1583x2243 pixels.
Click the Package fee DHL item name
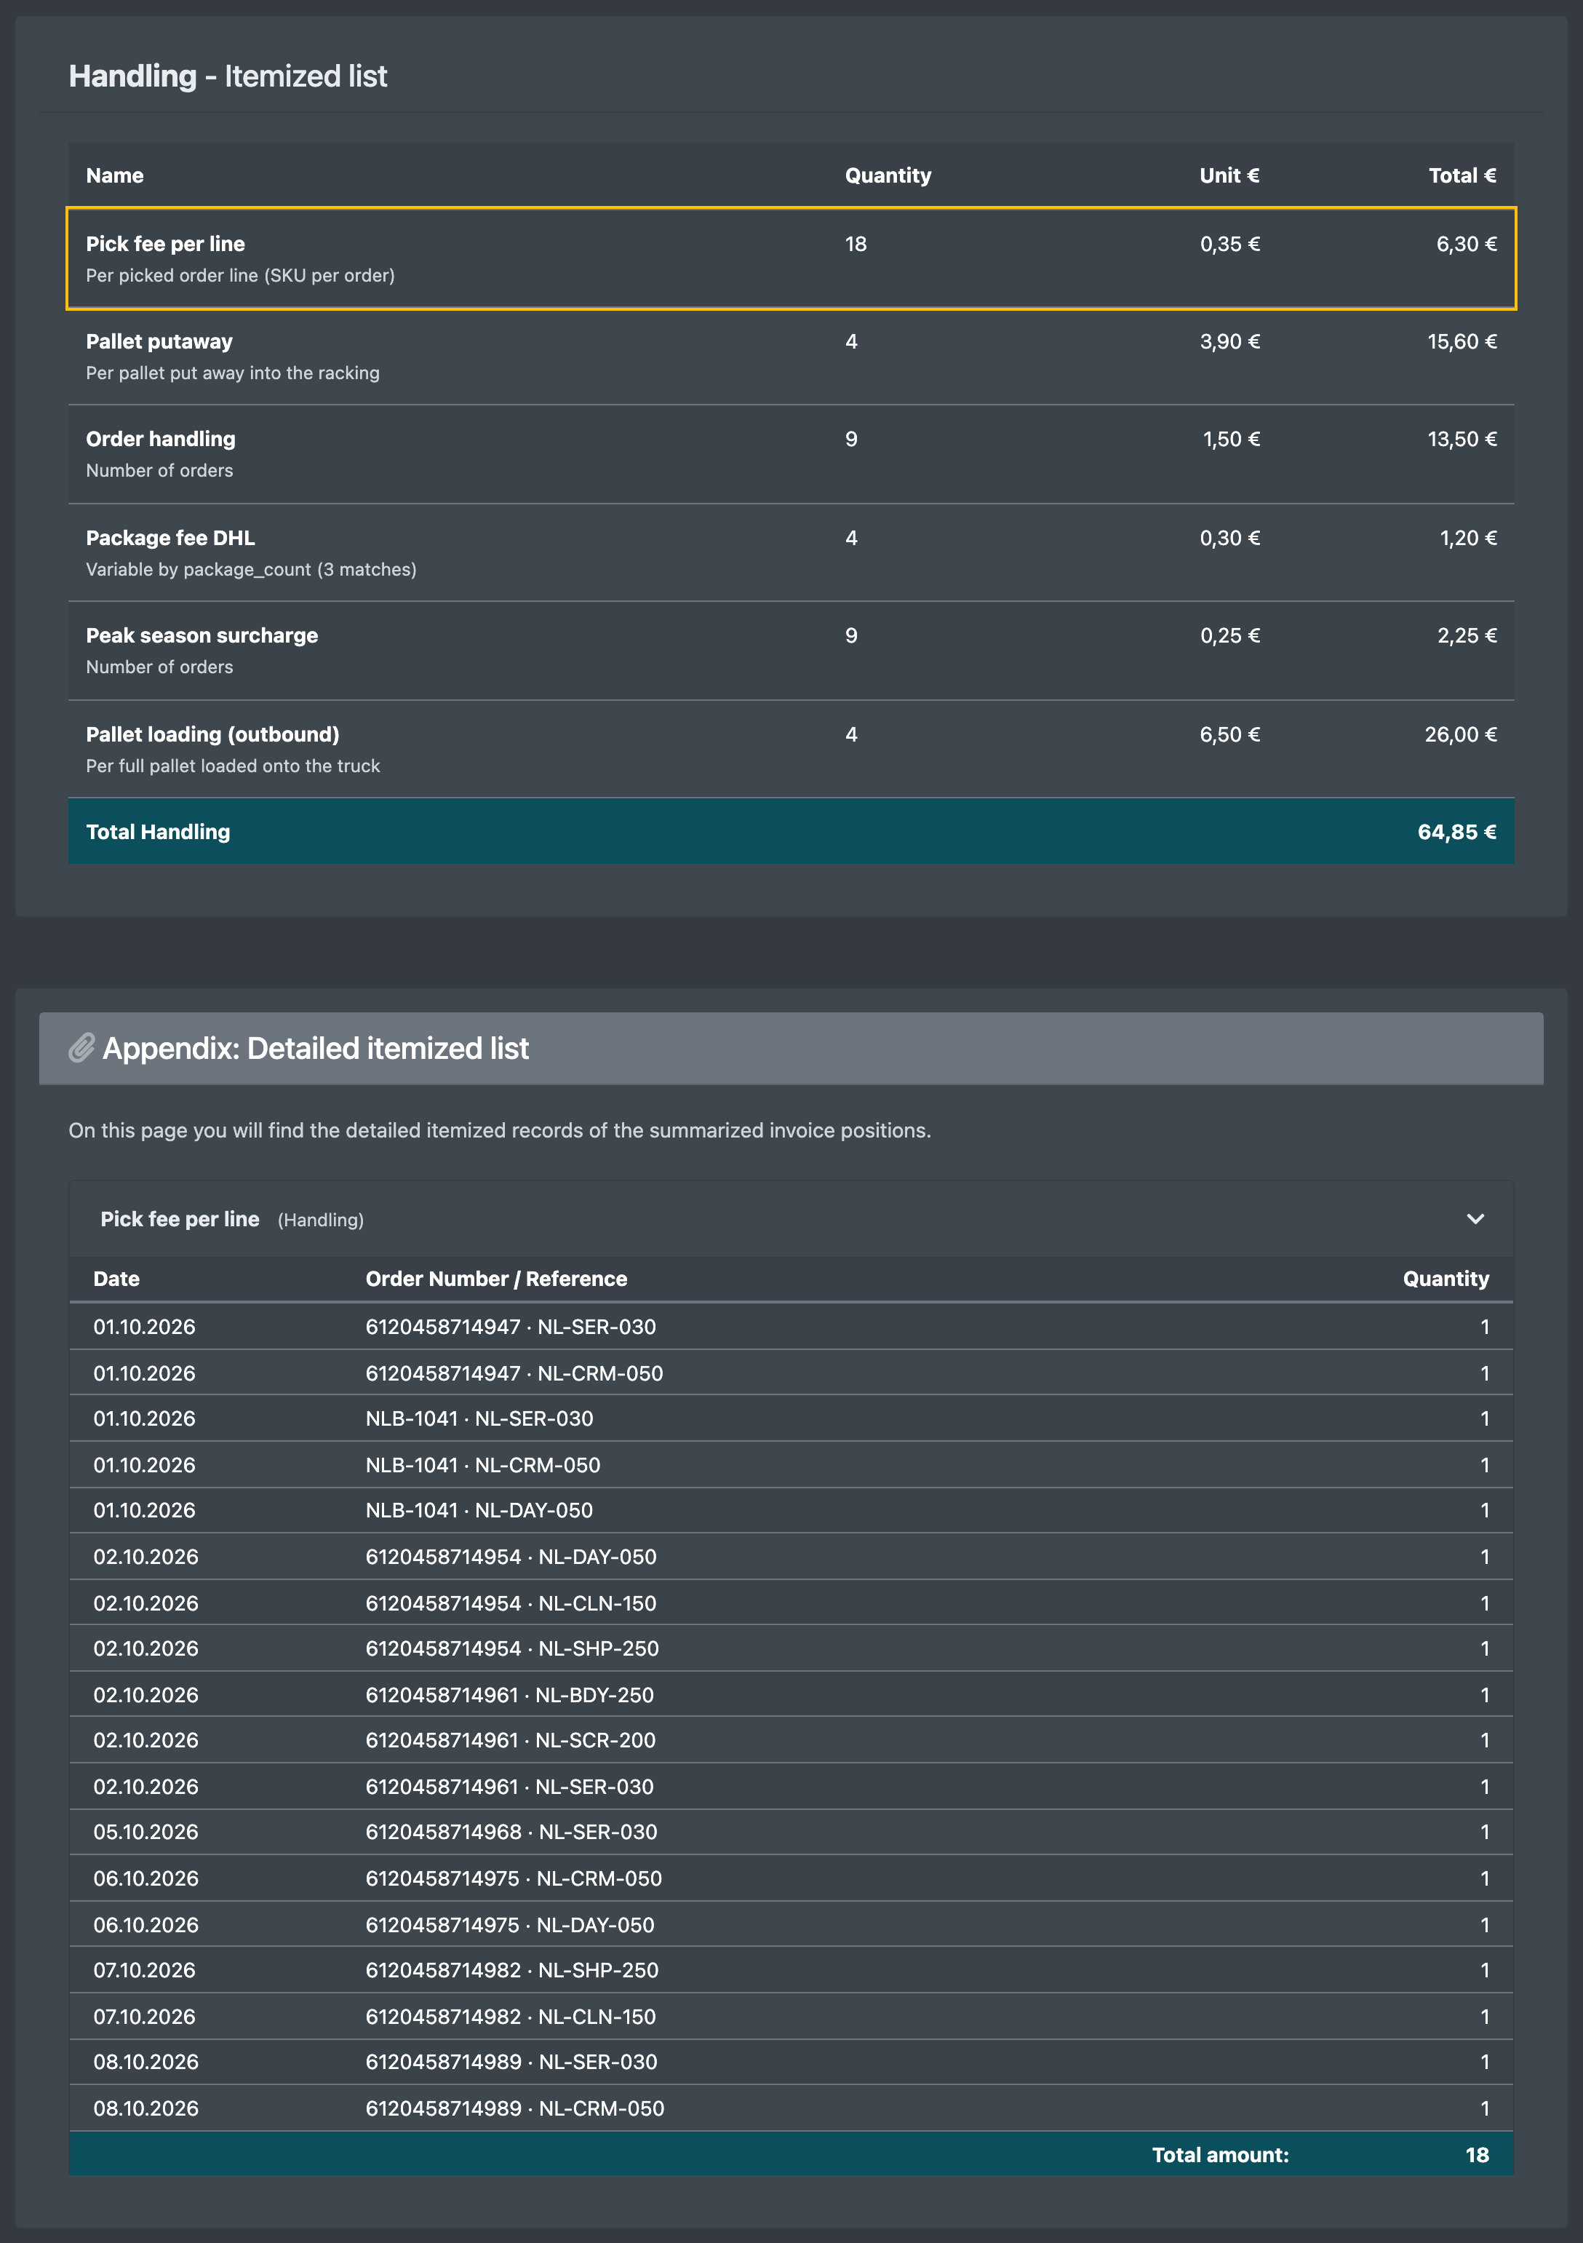click(x=170, y=539)
